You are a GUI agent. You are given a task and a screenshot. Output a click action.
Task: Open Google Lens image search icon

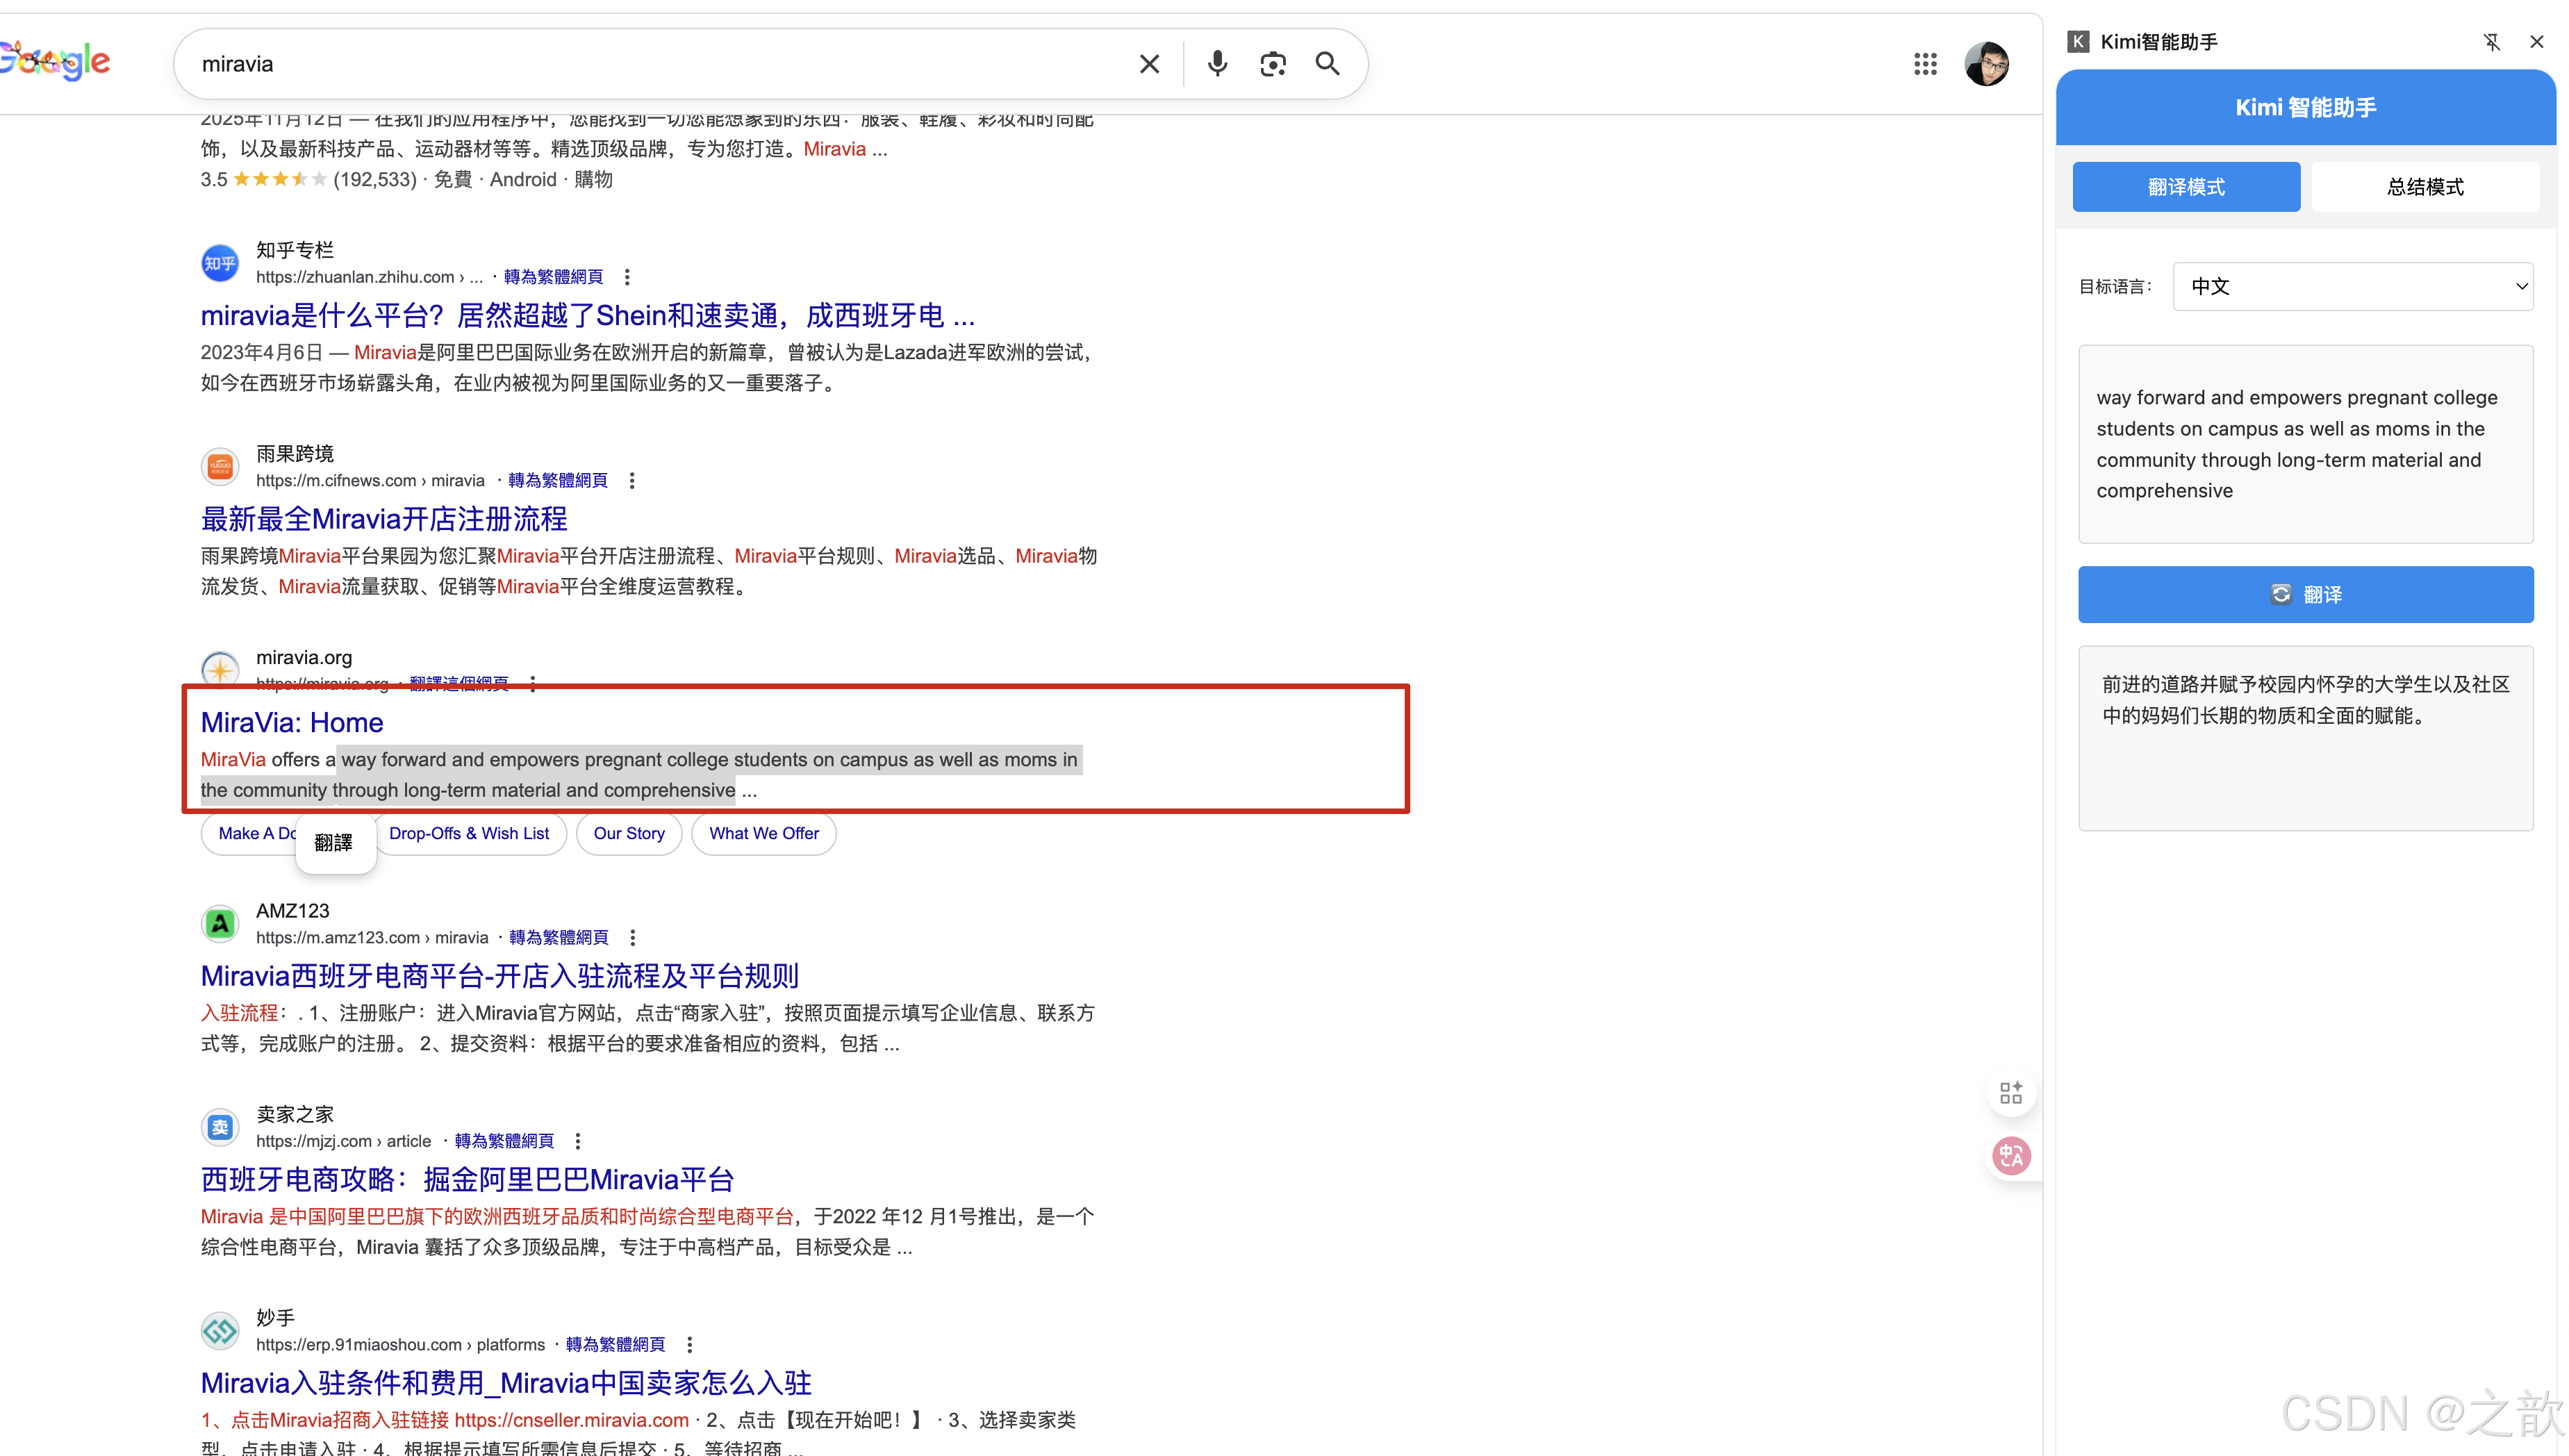tap(1272, 64)
